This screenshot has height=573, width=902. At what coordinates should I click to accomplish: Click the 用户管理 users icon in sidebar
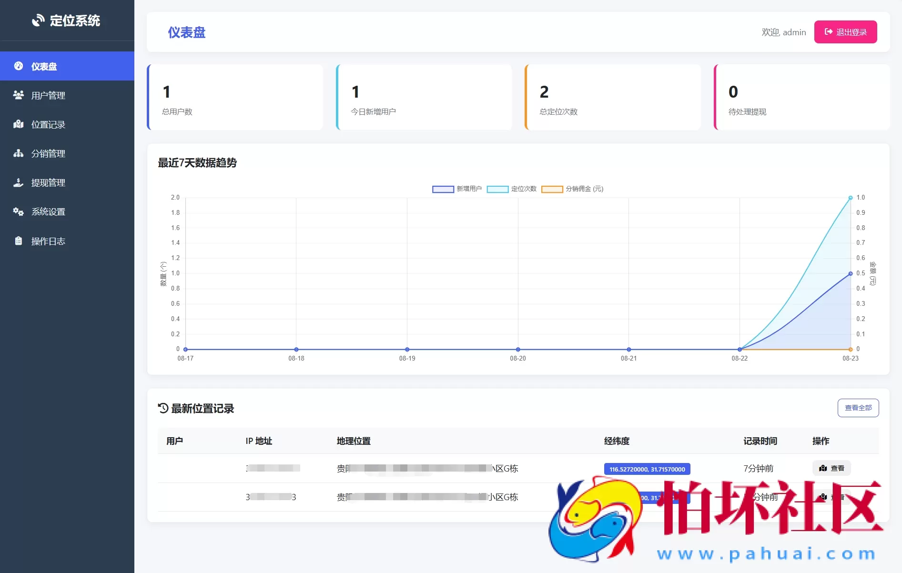pos(18,95)
